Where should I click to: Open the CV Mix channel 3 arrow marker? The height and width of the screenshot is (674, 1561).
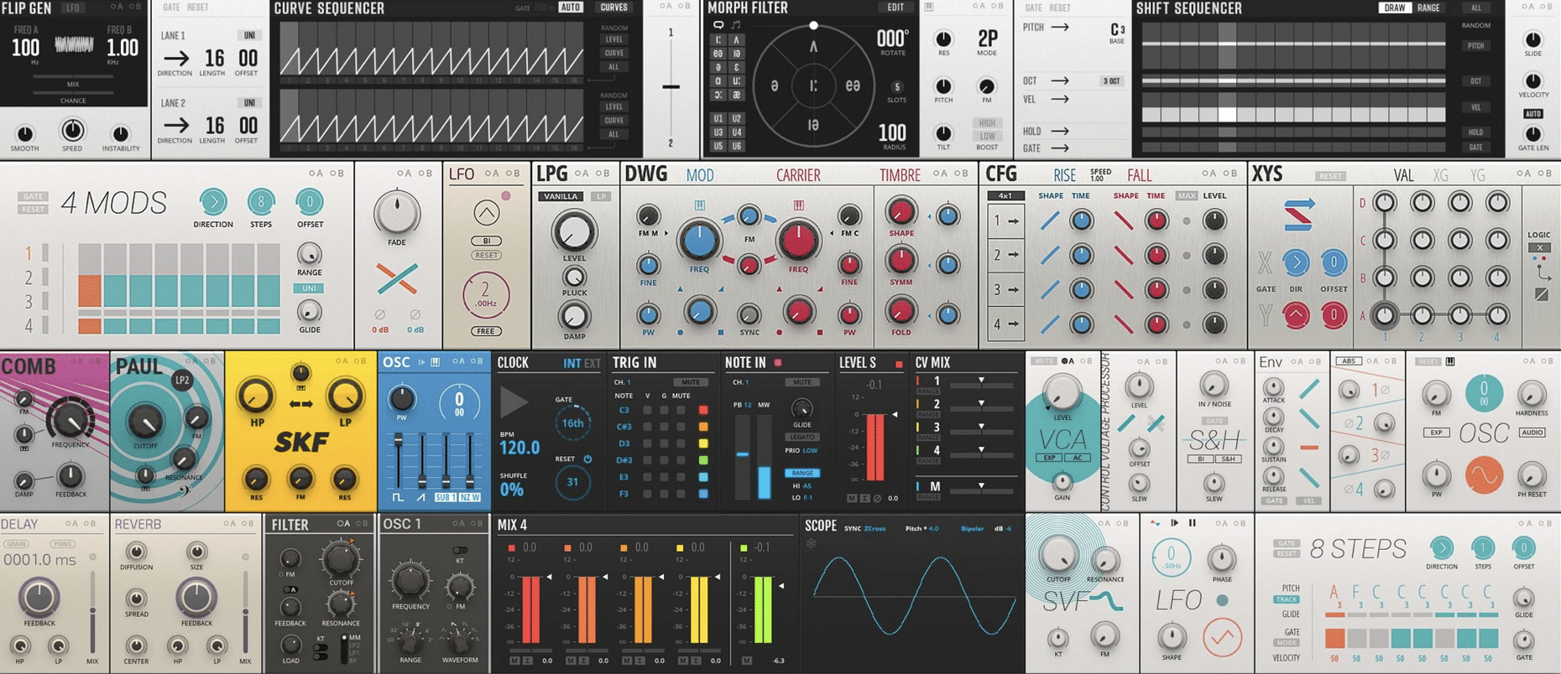coord(981,427)
